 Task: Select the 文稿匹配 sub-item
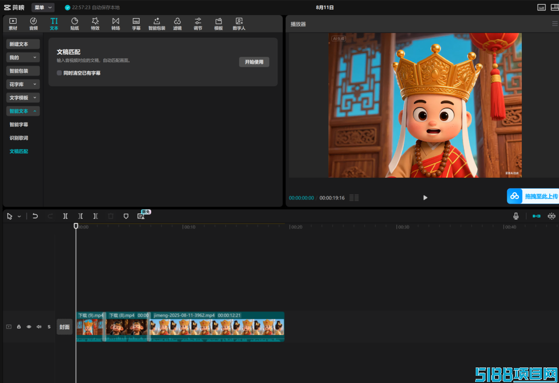[19, 151]
